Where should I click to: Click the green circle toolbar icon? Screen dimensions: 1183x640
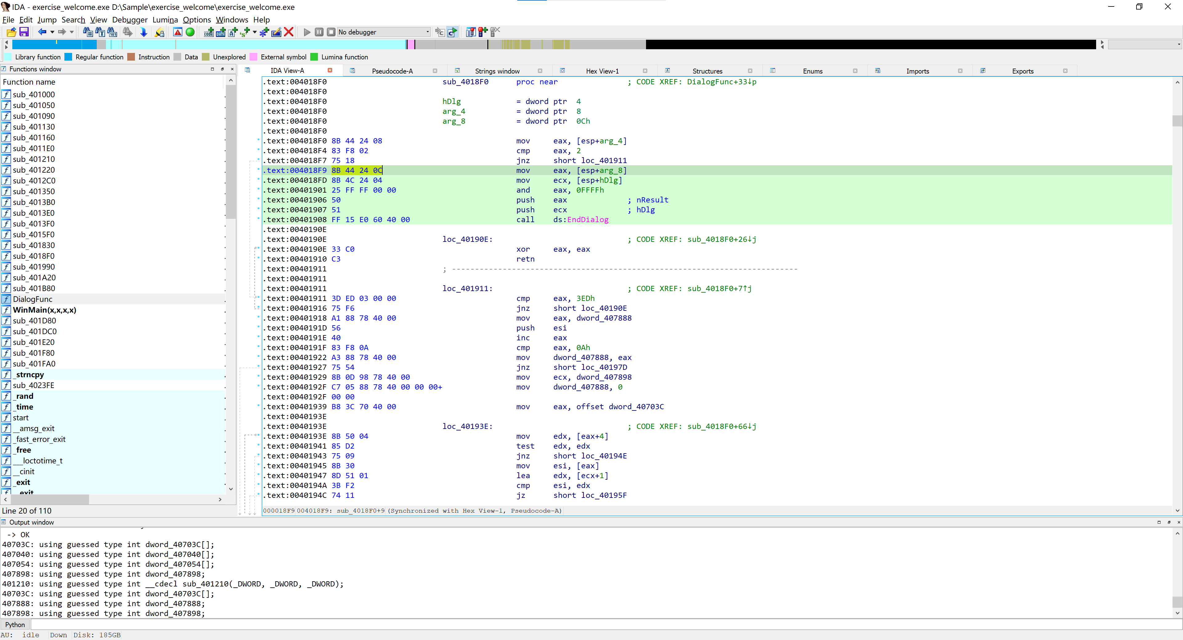pos(190,32)
